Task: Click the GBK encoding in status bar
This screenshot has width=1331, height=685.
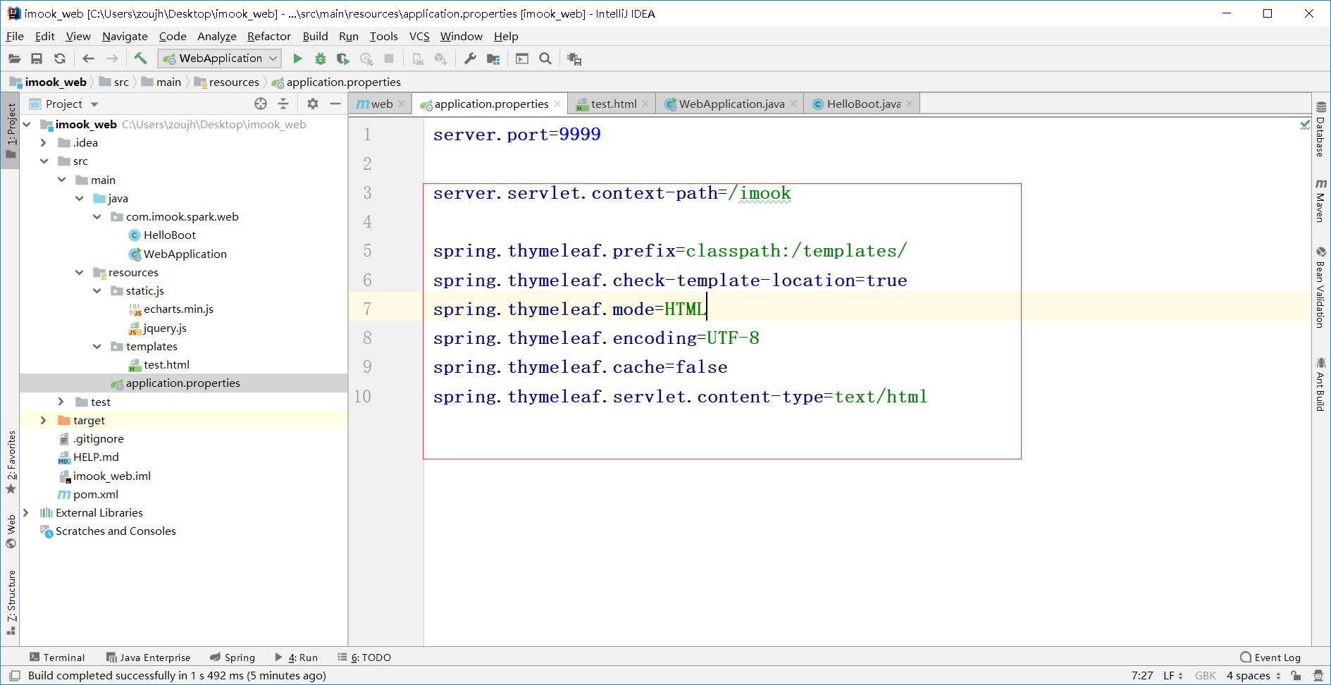Action: click(x=1206, y=675)
